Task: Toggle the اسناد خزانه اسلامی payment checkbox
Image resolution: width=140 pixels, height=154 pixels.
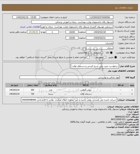Action: 88,57
